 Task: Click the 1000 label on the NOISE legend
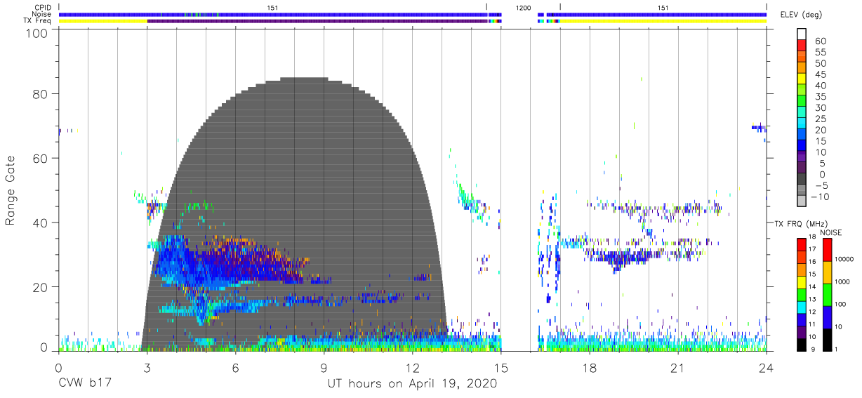[x=842, y=283]
